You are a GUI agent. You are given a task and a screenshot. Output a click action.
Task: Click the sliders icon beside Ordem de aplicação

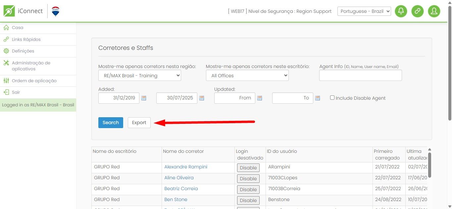click(x=6, y=81)
